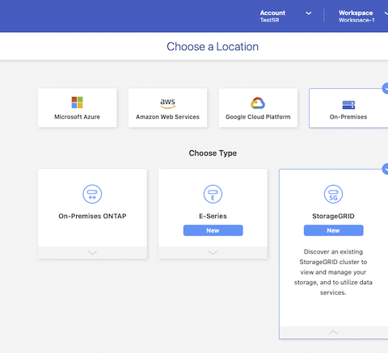Select the On-Premises ONTAP type label
This screenshot has width=388, height=353.
coord(92,216)
